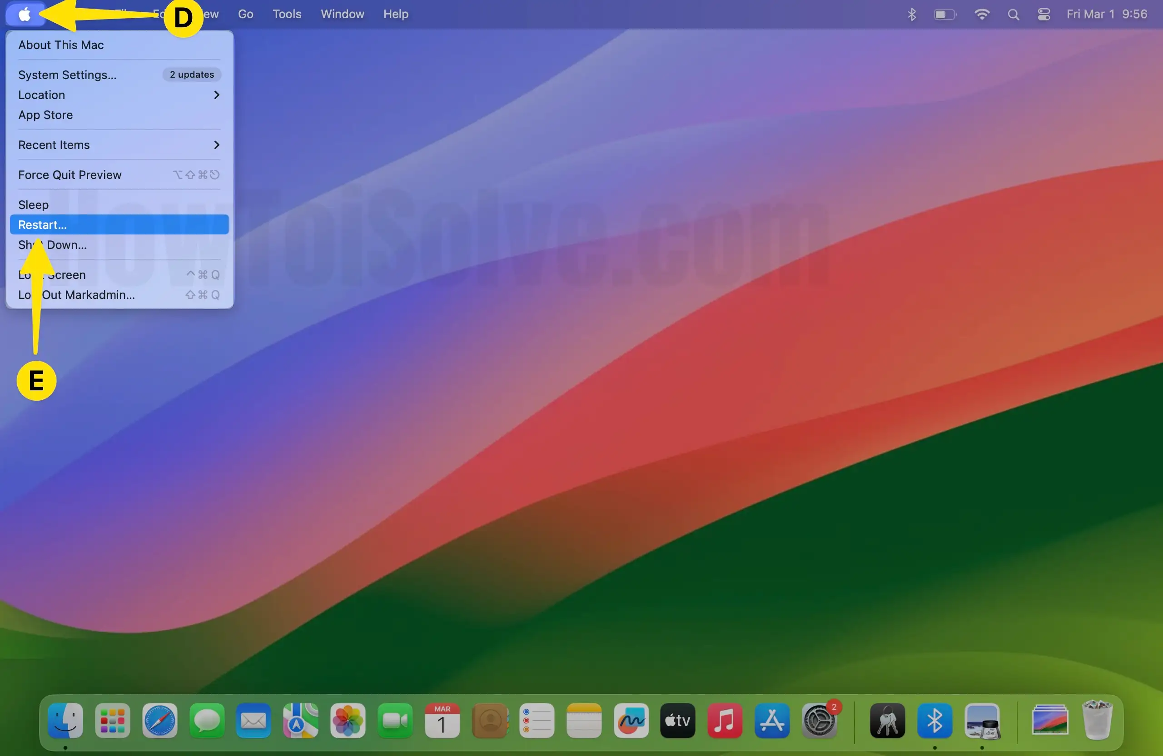The height and width of the screenshot is (756, 1163).
Task: Open System Settings Dock icon with badge
Action: (x=820, y=720)
